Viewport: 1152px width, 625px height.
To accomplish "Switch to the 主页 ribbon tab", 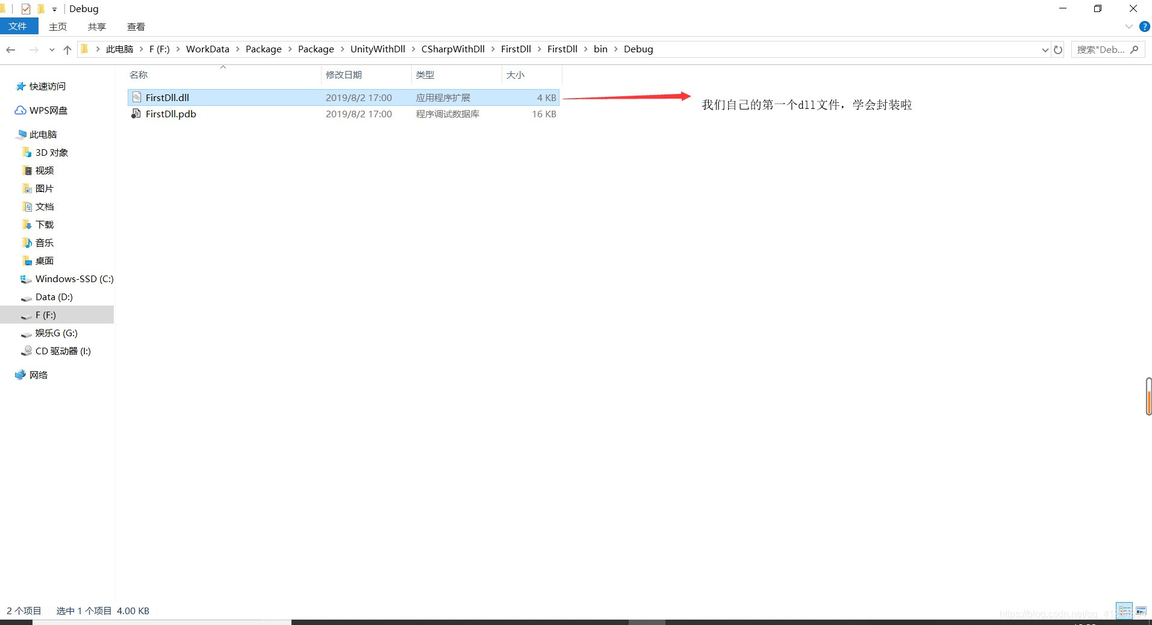I will (x=58, y=26).
